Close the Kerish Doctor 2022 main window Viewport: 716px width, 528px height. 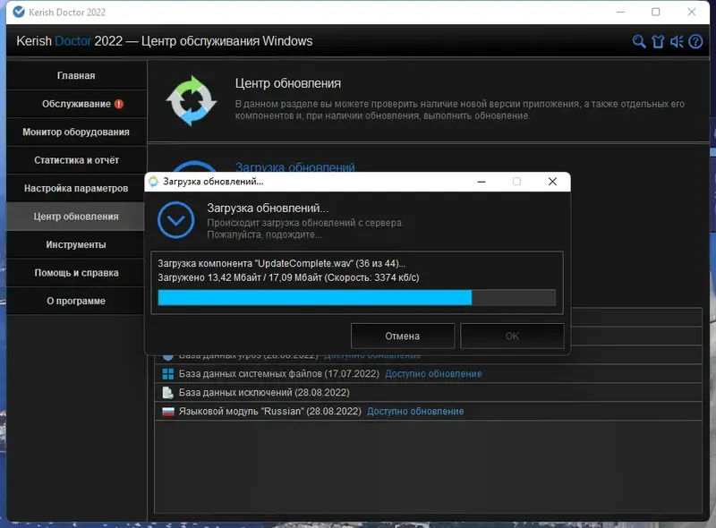[692, 12]
